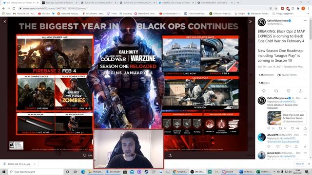Switch to Discord on the taskbar
The height and width of the screenshot is (175, 312).
pos(228,172)
